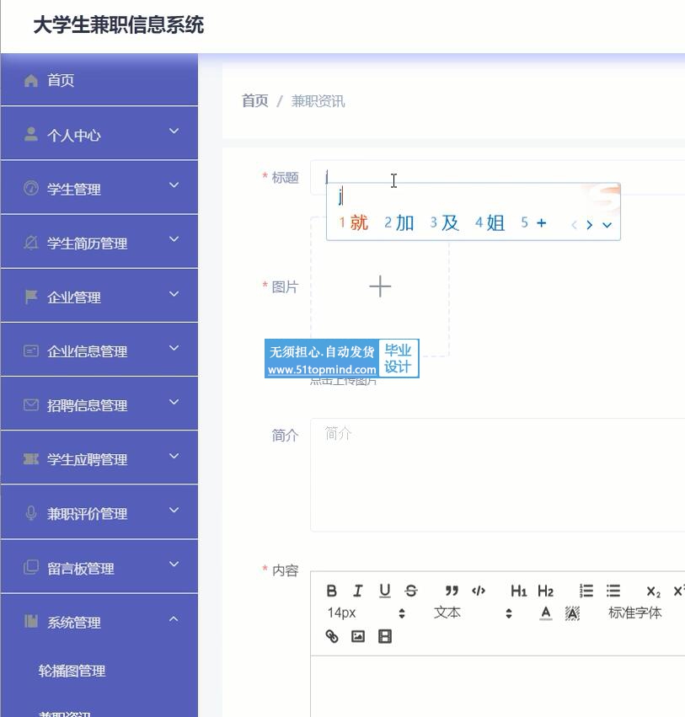Image resolution: width=685 pixels, height=717 pixels.
Task: Choose IME candidate 2 加
Action: (x=399, y=222)
